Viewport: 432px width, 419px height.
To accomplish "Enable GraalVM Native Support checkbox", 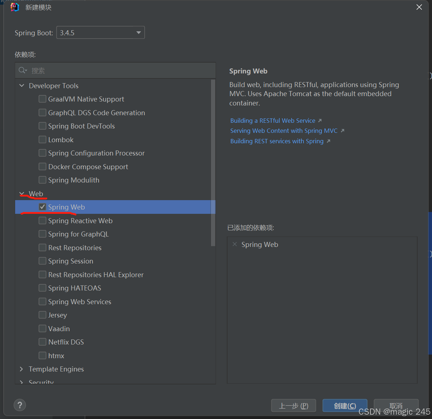I will [x=42, y=99].
